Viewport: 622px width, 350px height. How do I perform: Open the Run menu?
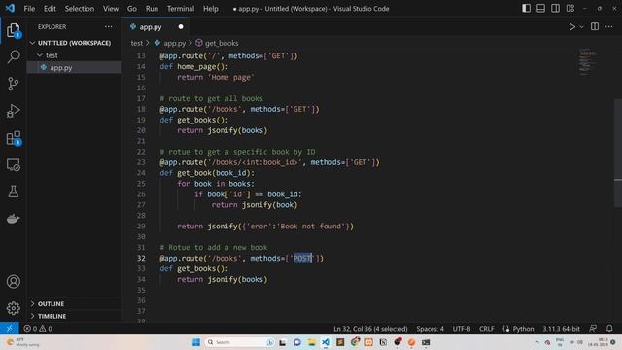[x=152, y=9]
